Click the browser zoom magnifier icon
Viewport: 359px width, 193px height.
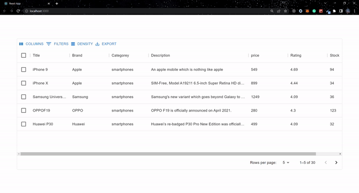tap(272, 11)
